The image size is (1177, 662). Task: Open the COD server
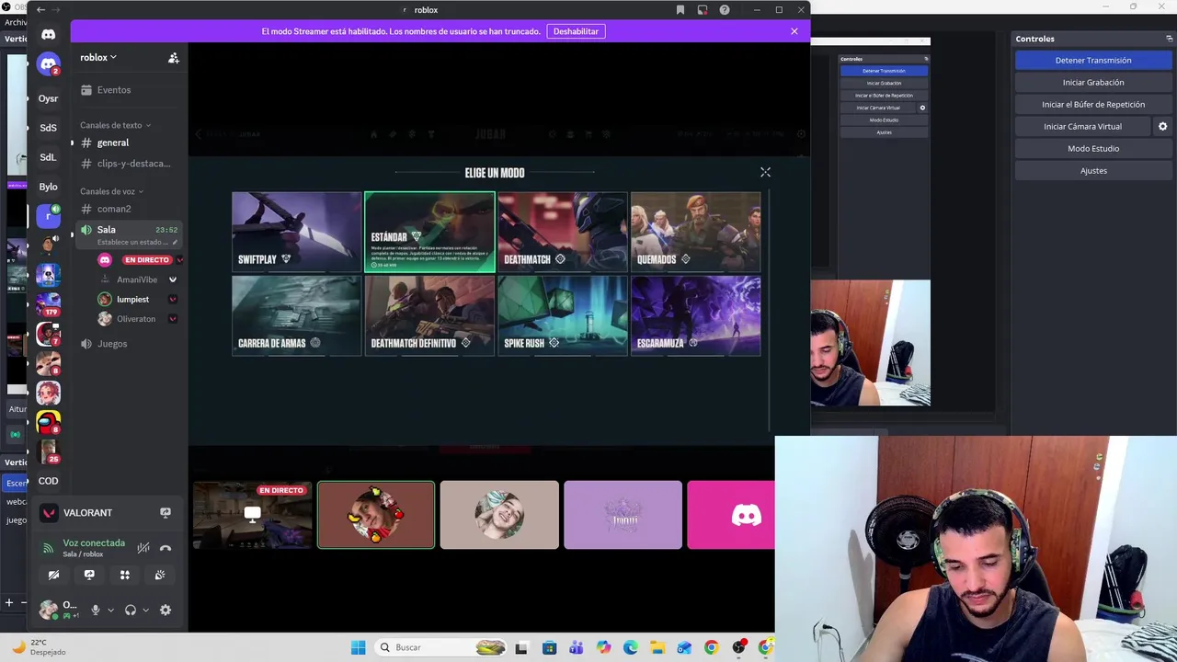[48, 481]
